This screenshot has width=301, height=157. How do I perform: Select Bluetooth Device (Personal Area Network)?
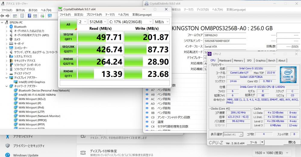(44, 90)
